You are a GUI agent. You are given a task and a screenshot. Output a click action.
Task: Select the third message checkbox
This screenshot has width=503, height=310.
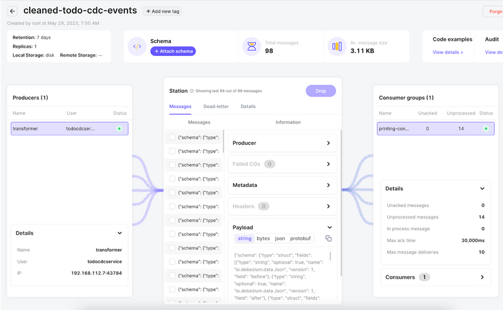(x=173, y=165)
